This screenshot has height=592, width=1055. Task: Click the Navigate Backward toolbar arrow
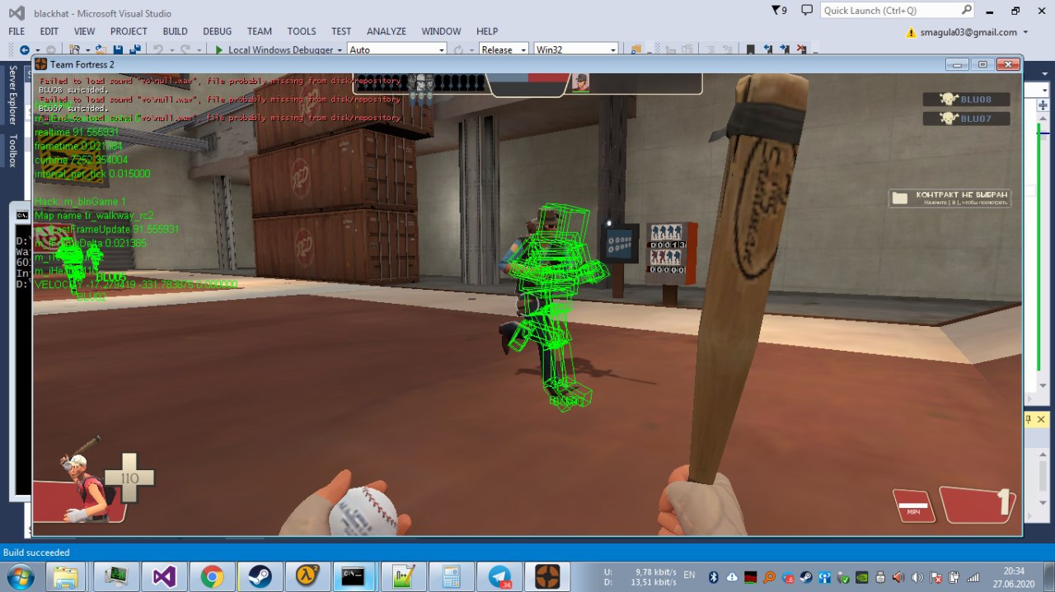point(25,50)
